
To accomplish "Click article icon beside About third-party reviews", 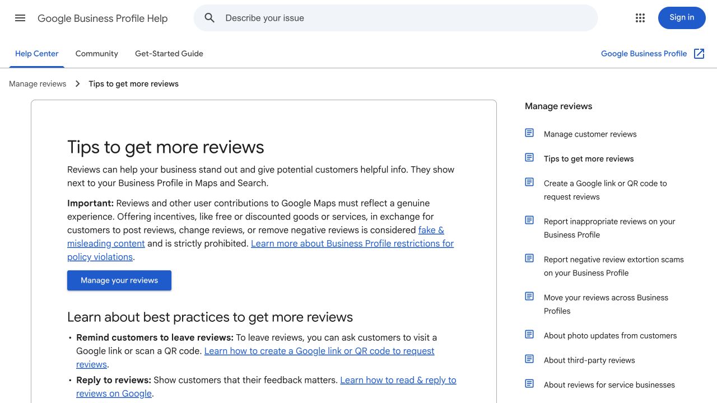I will [529, 359].
